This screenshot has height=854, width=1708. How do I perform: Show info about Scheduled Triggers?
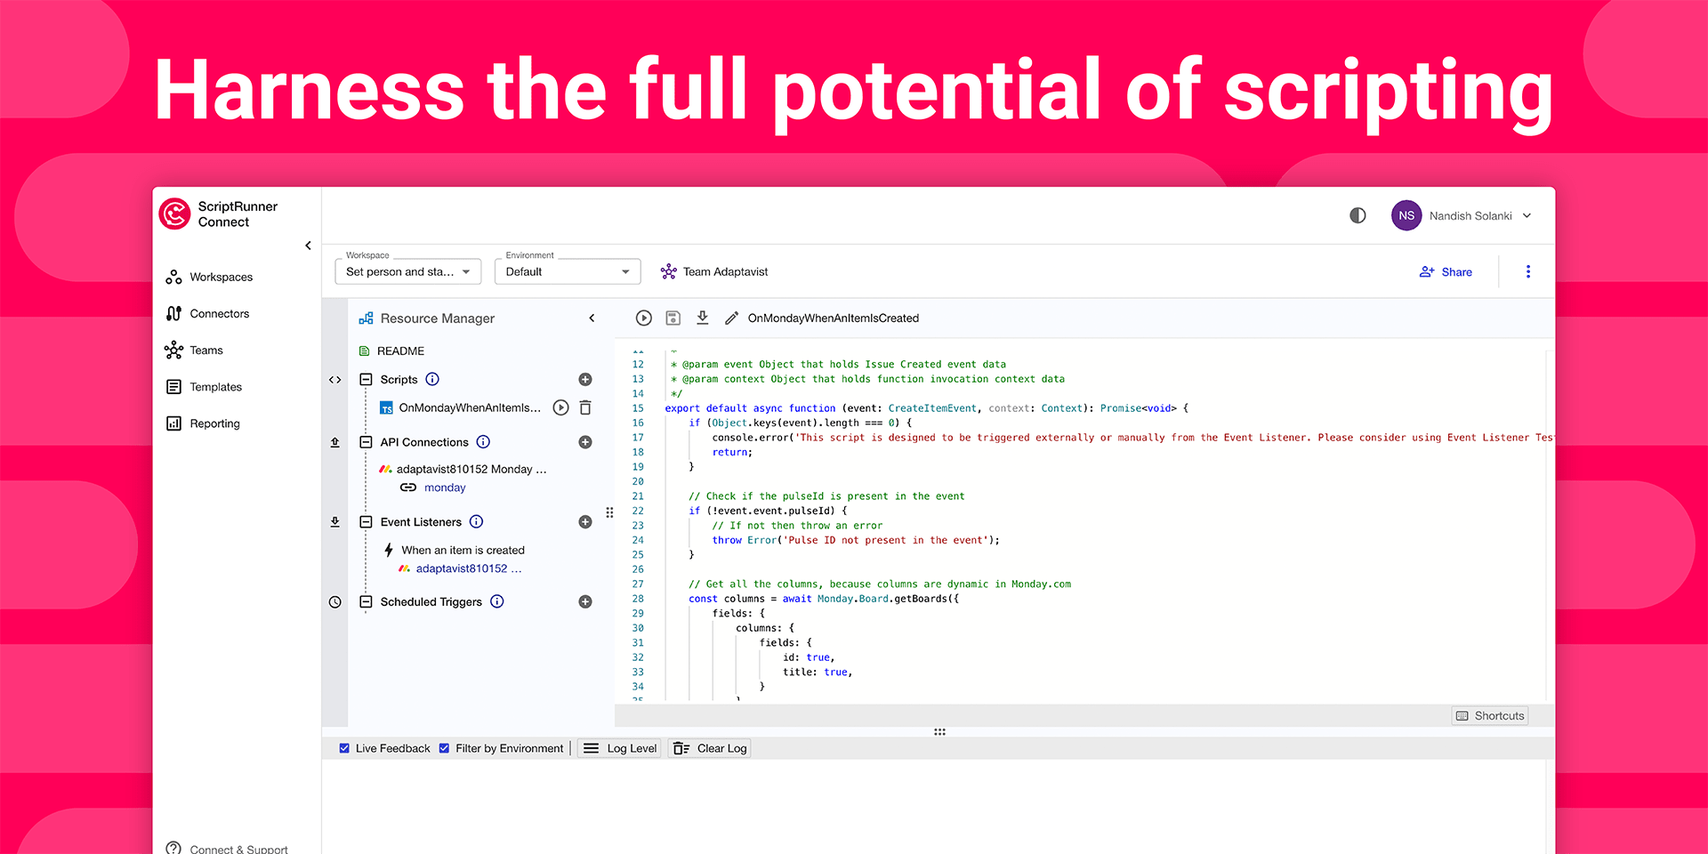click(x=497, y=601)
